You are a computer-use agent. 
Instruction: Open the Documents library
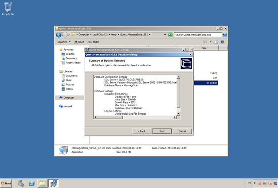pos(70,76)
